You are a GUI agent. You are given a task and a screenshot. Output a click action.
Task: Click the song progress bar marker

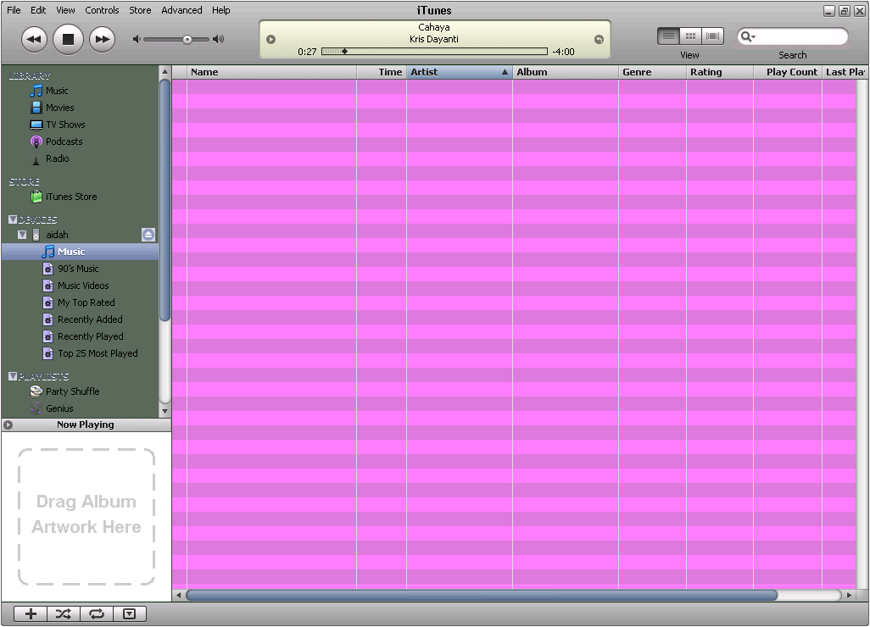(x=344, y=52)
